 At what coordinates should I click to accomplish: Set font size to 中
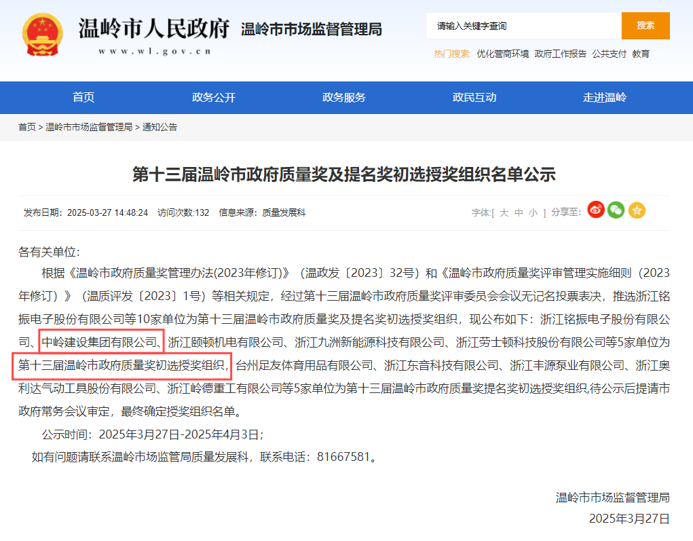pos(519,212)
